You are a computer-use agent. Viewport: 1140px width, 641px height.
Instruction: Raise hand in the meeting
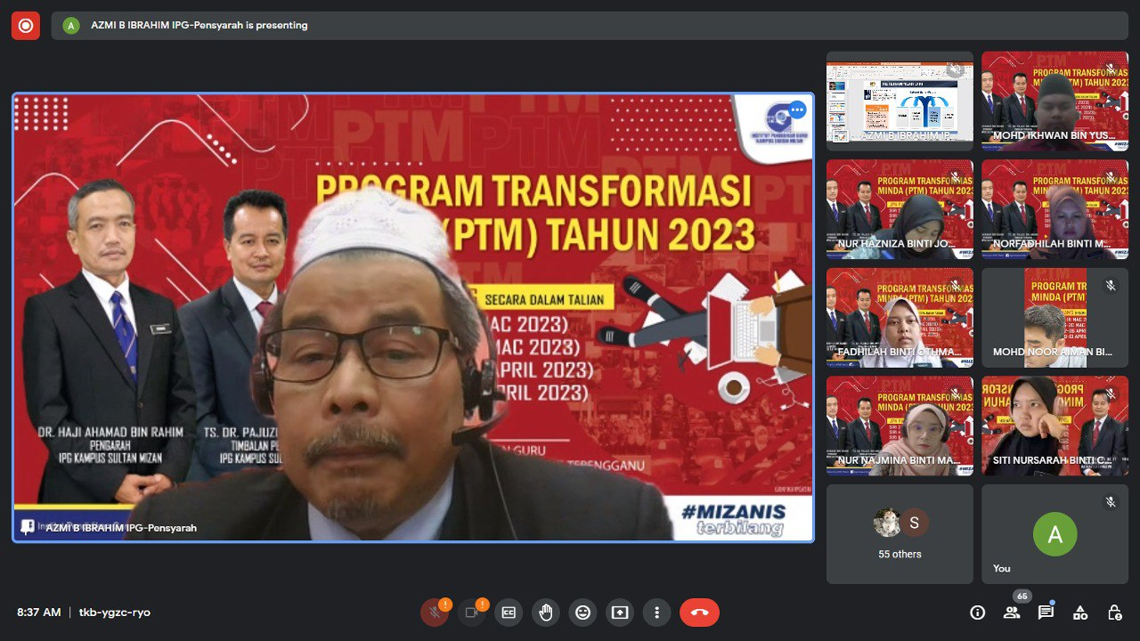[546, 613]
